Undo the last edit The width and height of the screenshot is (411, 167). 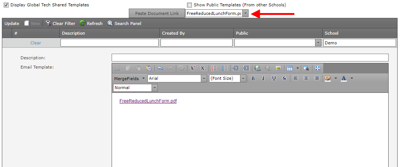[160, 68]
